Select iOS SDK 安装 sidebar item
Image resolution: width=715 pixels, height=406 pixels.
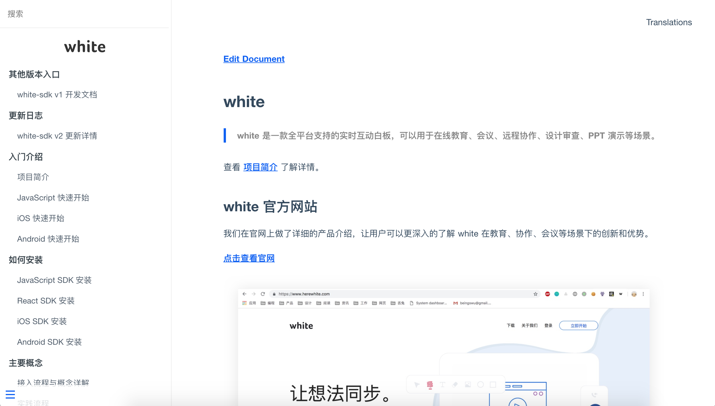click(42, 322)
